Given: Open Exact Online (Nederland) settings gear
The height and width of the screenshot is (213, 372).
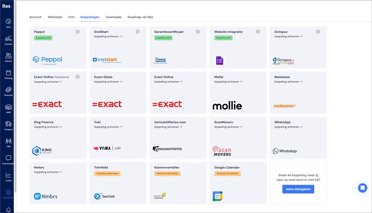Looking at the screenshot, I should 77,77.
